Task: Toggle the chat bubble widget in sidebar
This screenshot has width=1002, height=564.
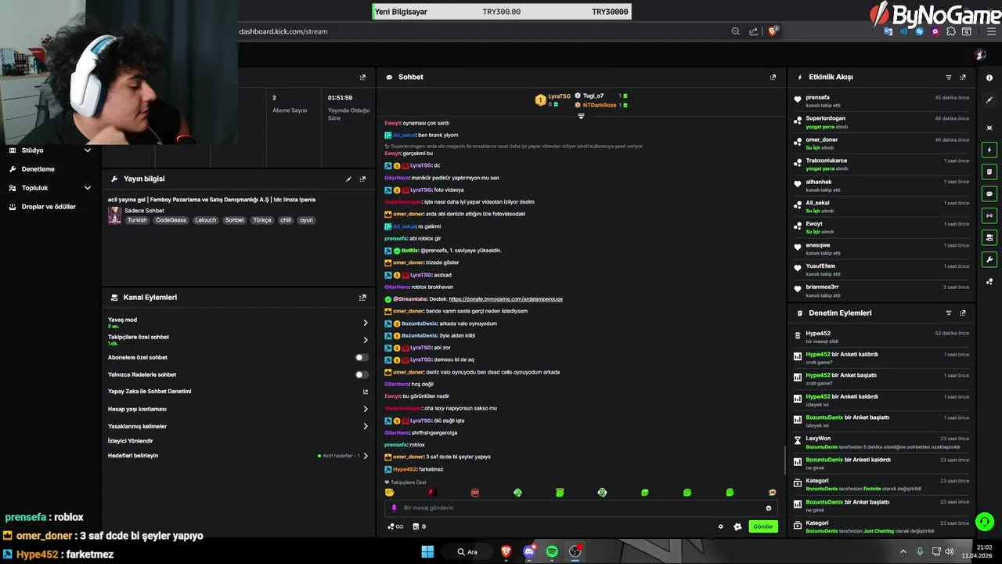Action: coord(989,193)
